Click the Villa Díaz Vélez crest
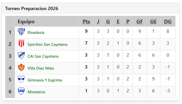 [x=21, y=68]
